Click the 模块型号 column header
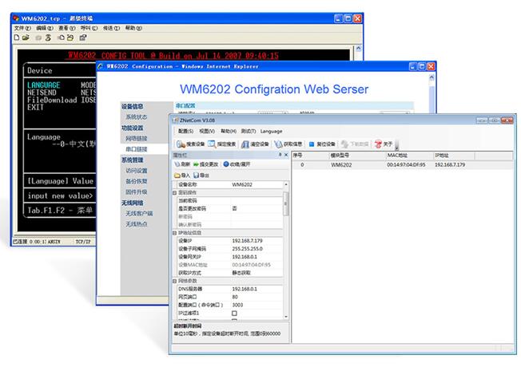521x367 pixels. point(357,156)
